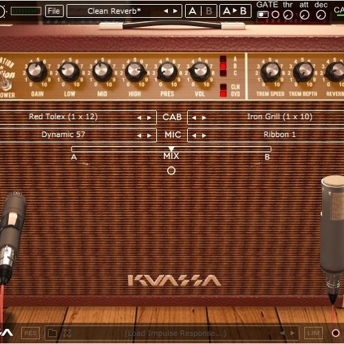Viewport: 344px width, 344px height.
Task: Click the VOL knob
Action: click(200, 72)
